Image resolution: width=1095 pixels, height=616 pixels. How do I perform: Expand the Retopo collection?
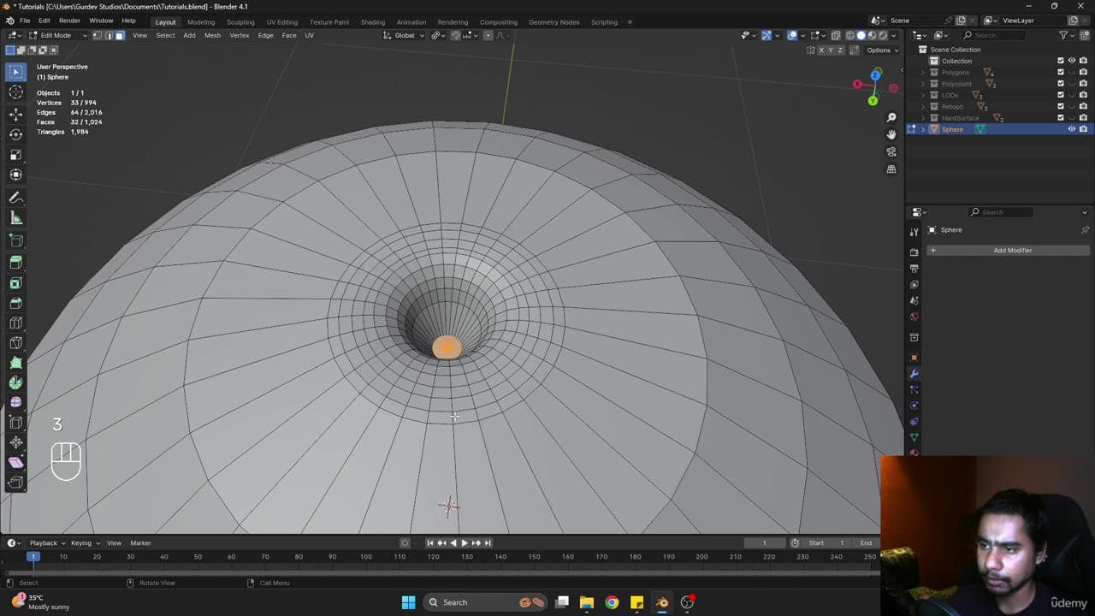pyautogui.click(x=923, y=107)
